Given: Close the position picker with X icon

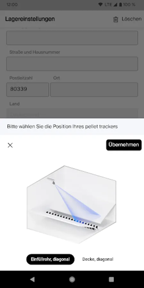Looking at the screenshot, I should pos(10,145).
